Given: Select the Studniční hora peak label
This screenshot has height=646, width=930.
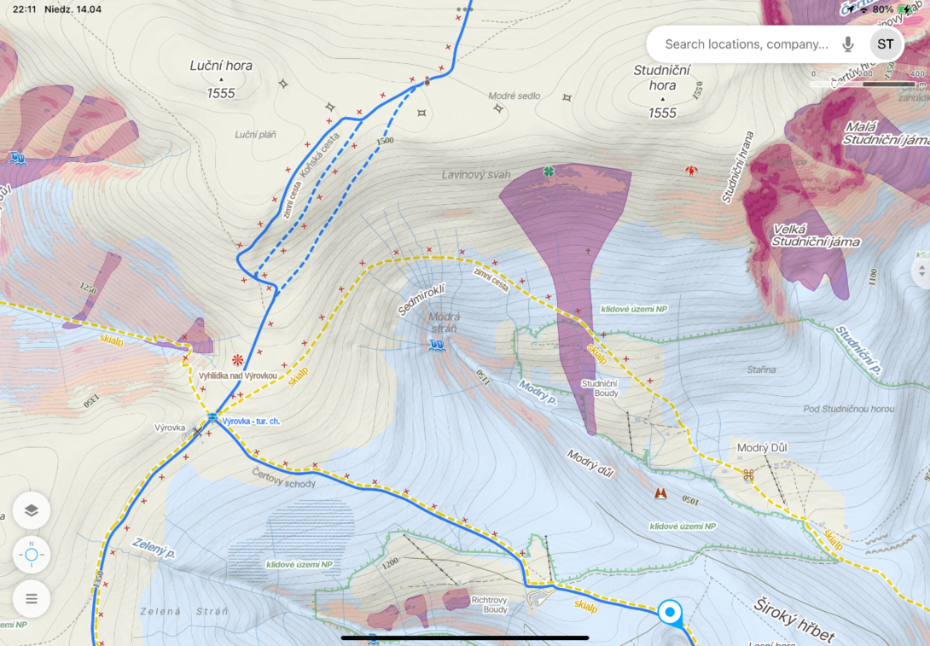Looking at the screenshot, I should coord(662,91).
